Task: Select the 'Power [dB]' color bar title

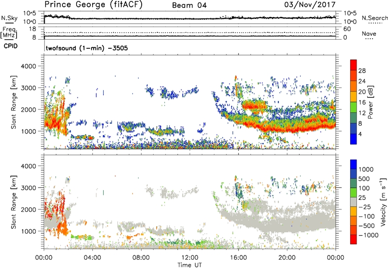Action: click(x=370, y=102)
